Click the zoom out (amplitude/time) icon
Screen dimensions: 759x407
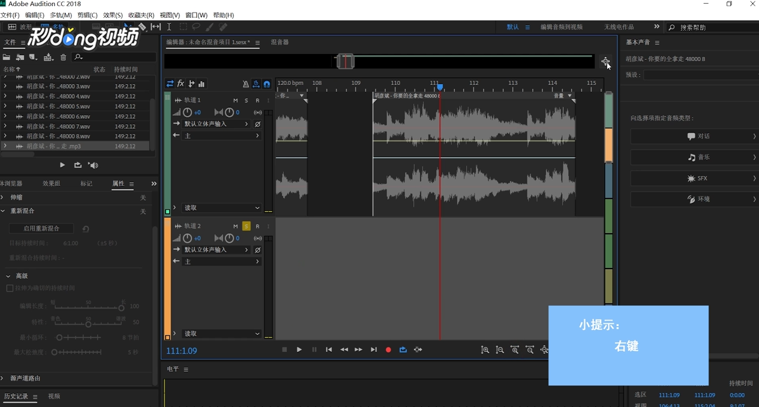coord(500,349)
